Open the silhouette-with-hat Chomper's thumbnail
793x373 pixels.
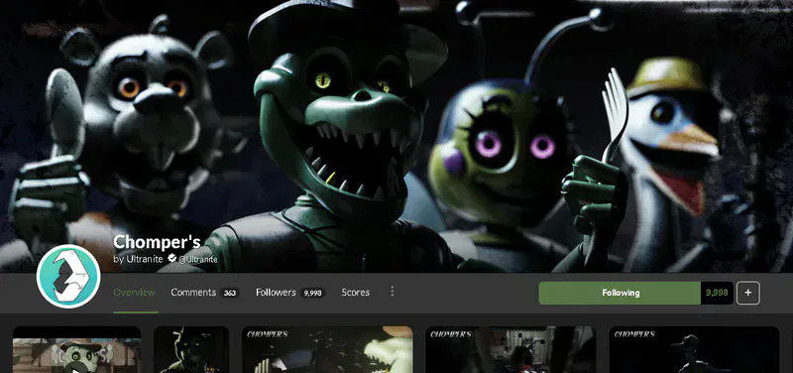tap(695, 350)
